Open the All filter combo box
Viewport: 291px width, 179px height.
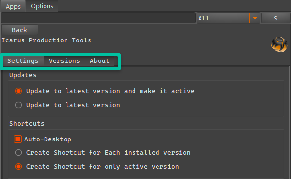tap(228, 18)
